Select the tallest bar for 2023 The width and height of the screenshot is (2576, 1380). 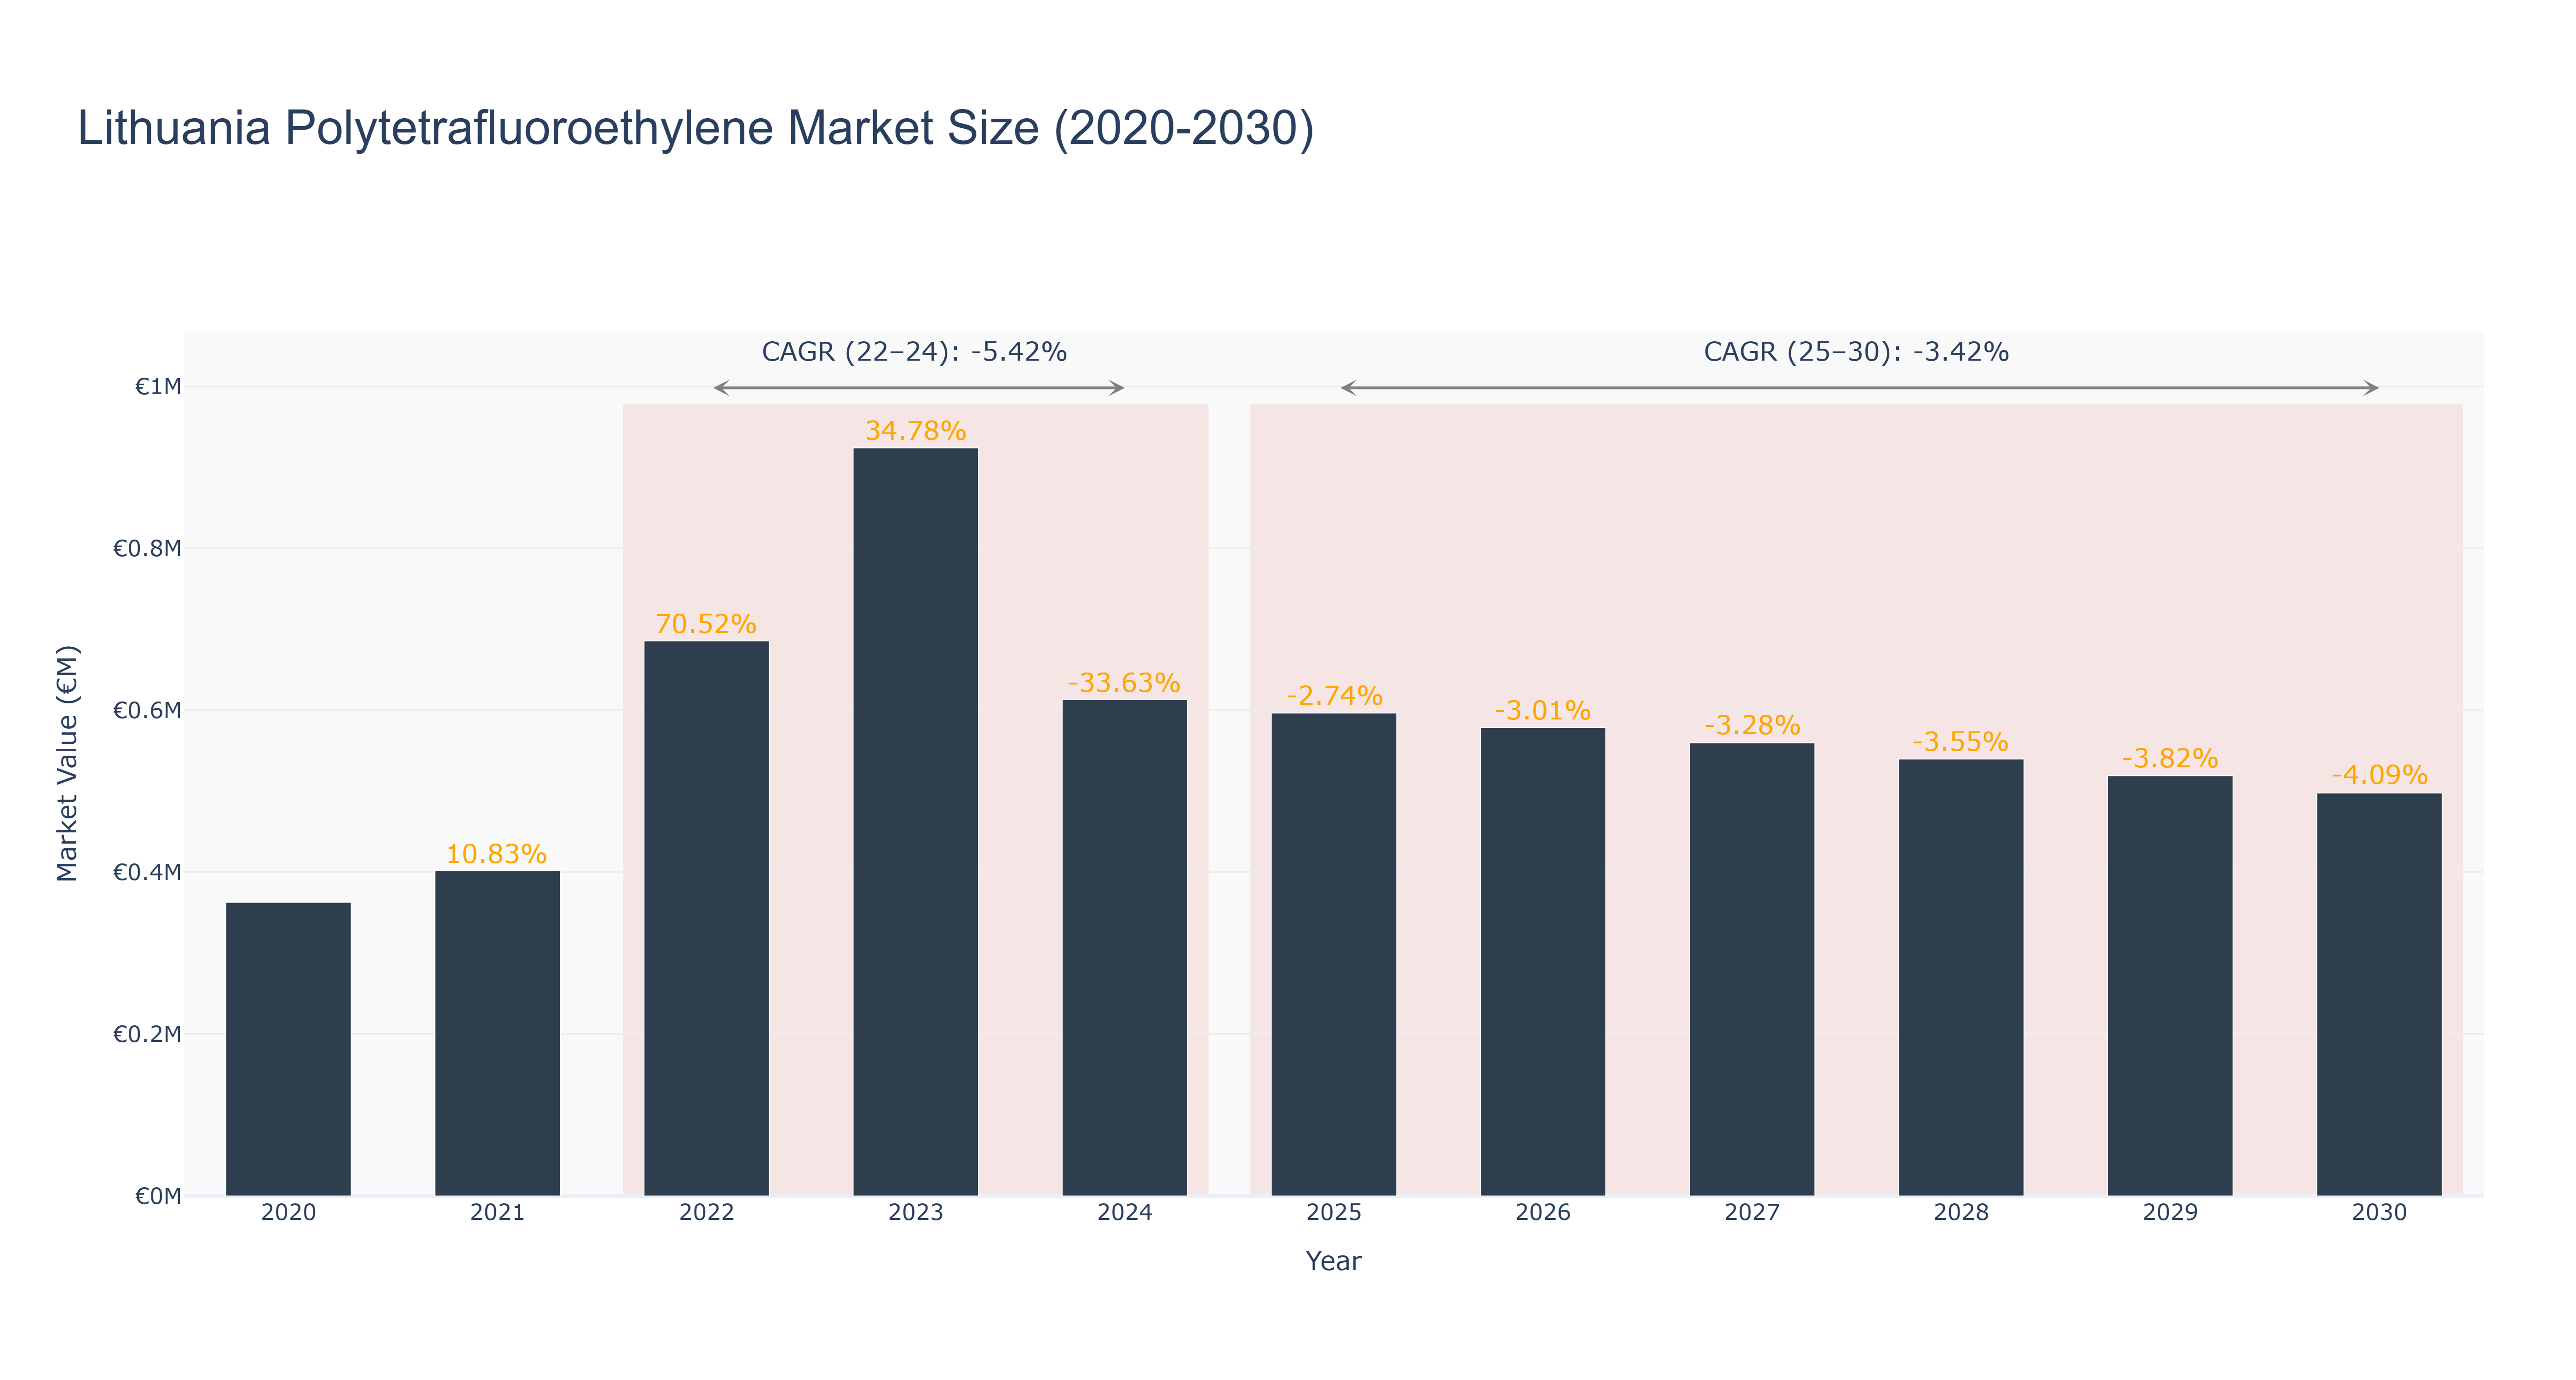pyautogui.click(x=915, y=822)
